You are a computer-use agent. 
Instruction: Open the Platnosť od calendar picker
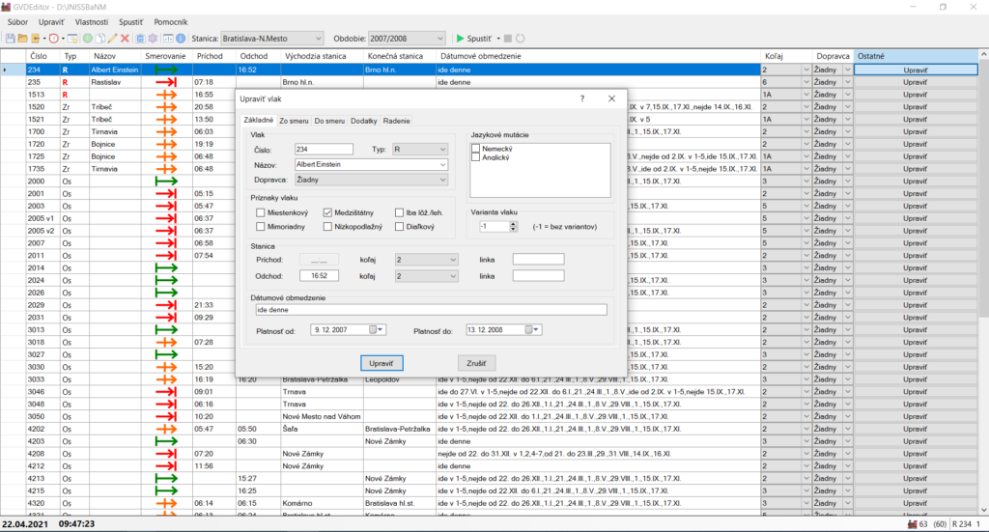(375, 329)
